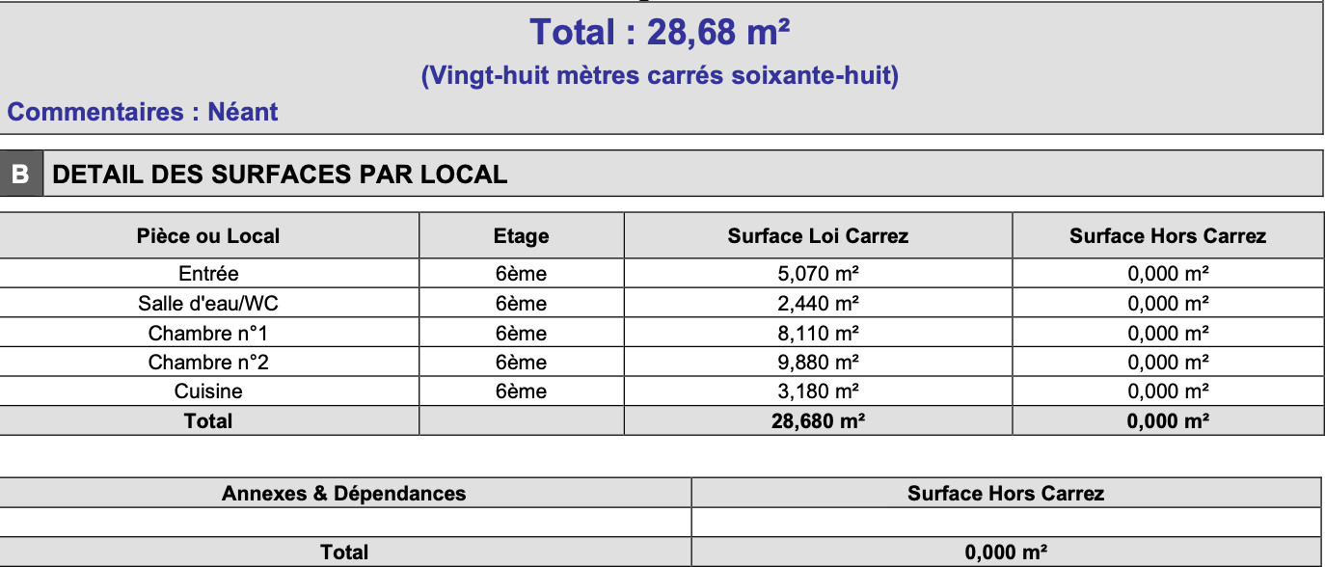This screenshot has height=567, width=1325.
Task: Click the "5,070 m²" surface value
Action: pyautogui.click(x=818, y=274)
